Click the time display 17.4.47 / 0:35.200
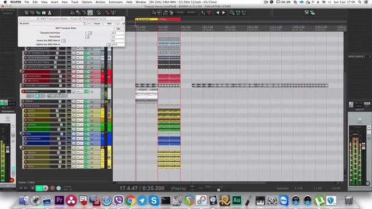This screenshot has height=209, width=372. (142, 188)
